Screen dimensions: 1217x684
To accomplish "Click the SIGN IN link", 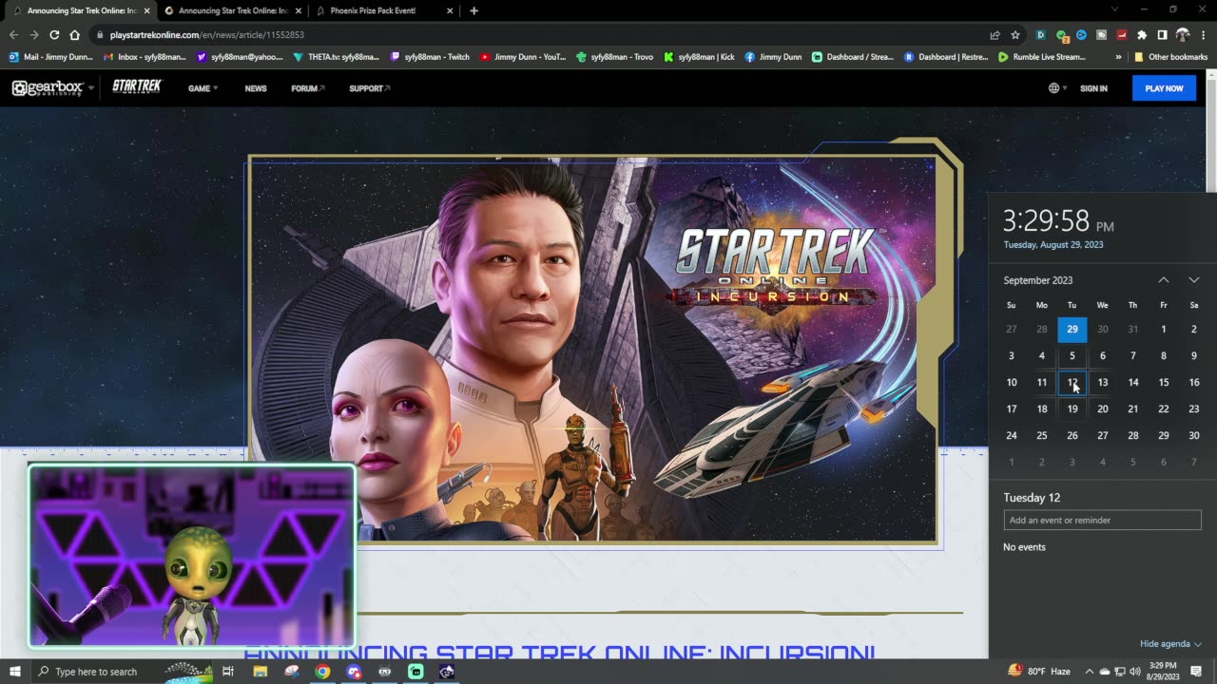I will tap(1093, 88).
